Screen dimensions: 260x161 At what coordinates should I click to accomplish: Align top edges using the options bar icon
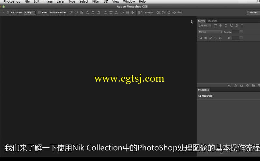point(71,12)
